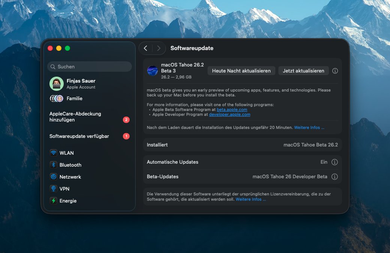Open info for Beta-Updates

pos(335,177)
